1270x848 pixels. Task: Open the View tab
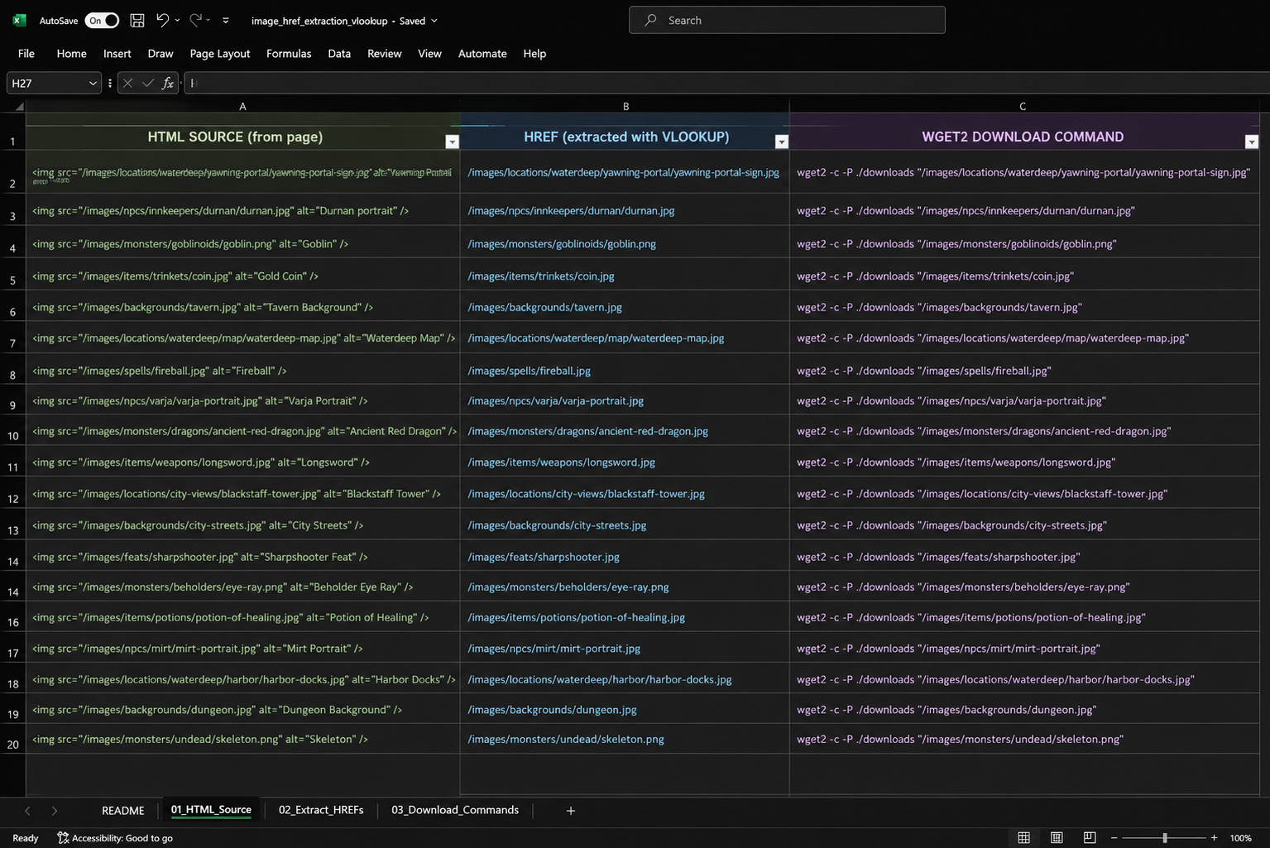429,53
